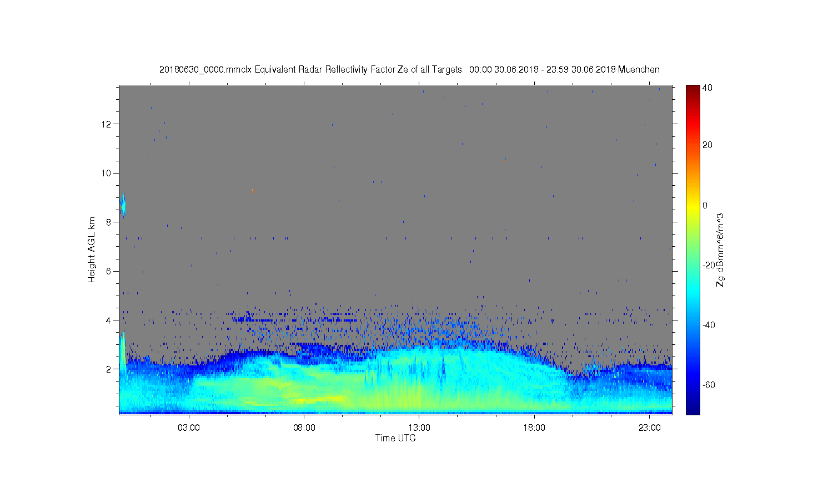Click the height tick label 4
This screenshot has height=499, width=833.
109,320
